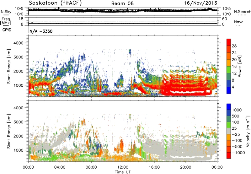The image size is (251, 174).
Task: Click the '4' label on Power colorbar
Action: tap(233, 87)
